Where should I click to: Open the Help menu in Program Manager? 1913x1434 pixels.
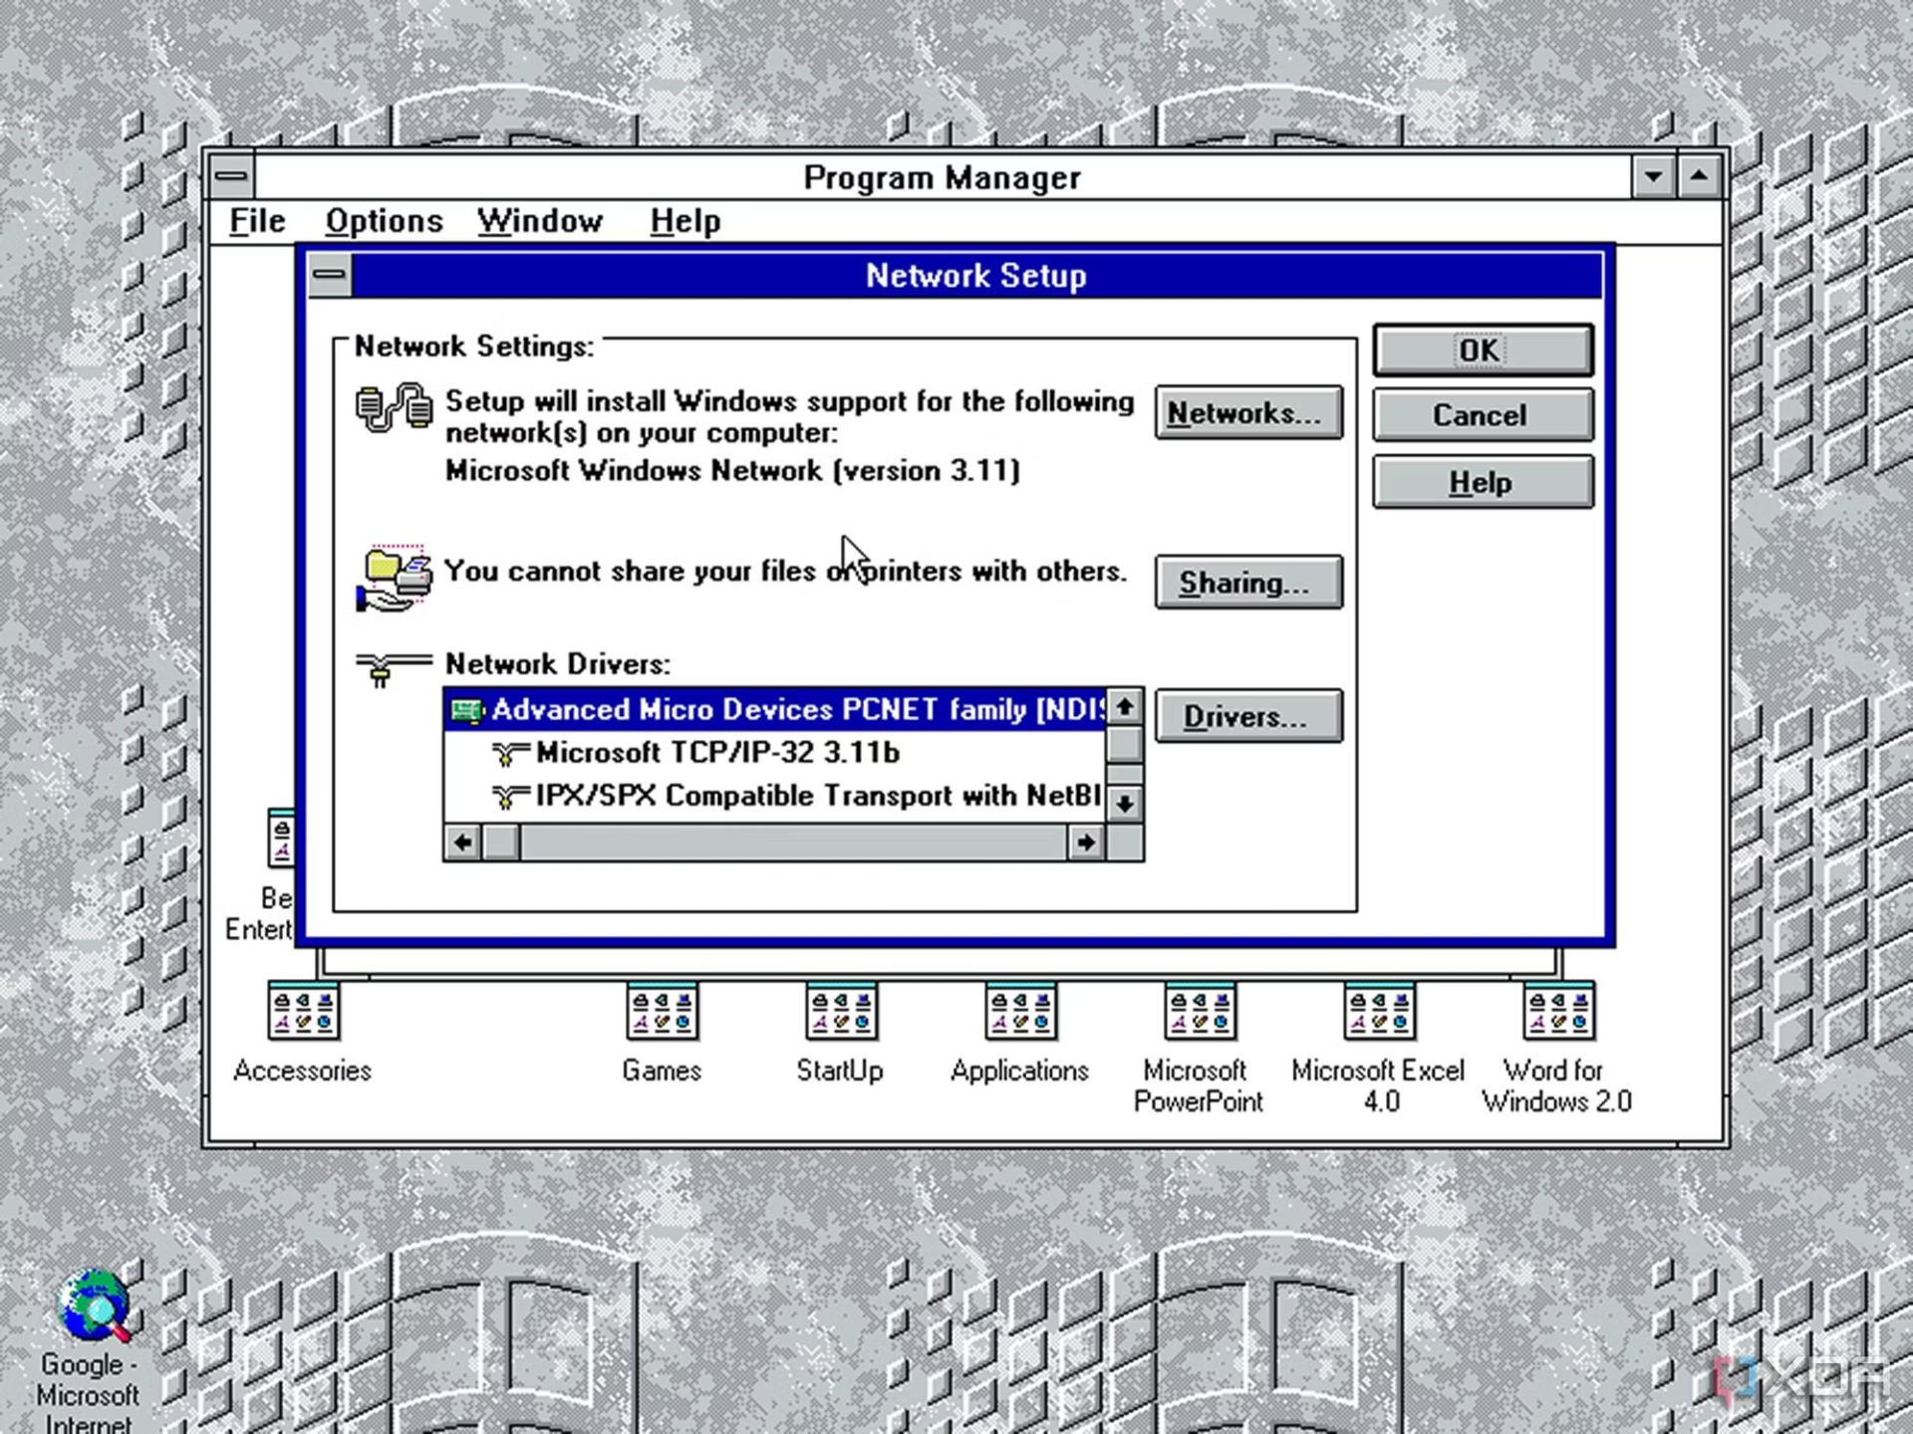pyautogui.click(x=684, y=220)
